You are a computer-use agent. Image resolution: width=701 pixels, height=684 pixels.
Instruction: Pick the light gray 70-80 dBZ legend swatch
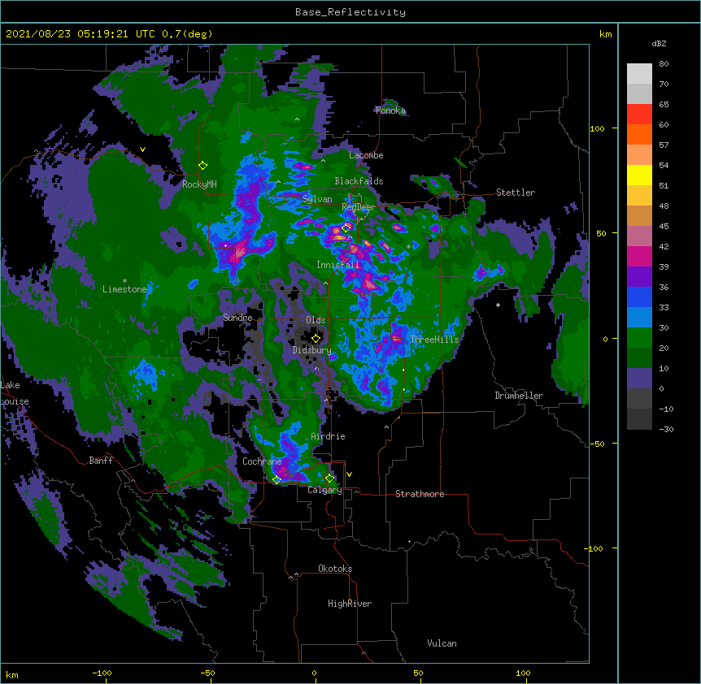(x=639, y=74)
